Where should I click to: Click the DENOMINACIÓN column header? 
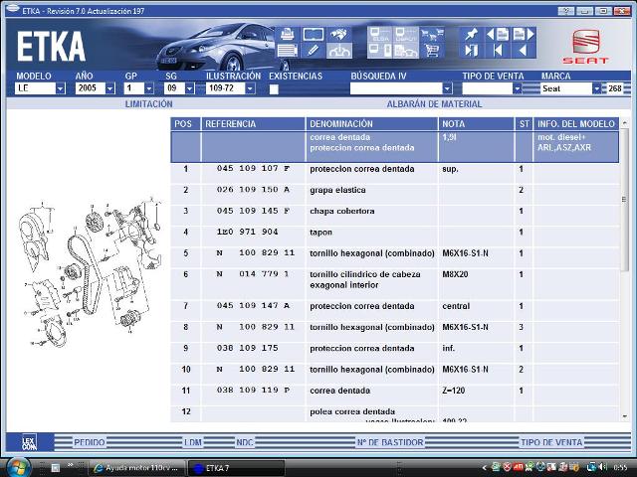tap(371, 124)
